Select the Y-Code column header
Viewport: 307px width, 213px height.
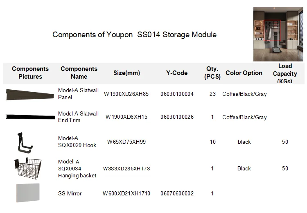point(177,73)
